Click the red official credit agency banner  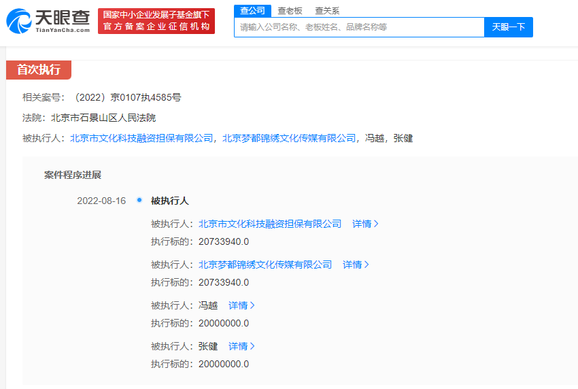coord(156,21)
